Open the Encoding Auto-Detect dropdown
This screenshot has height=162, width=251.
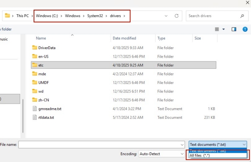click(x=182, y=154)
